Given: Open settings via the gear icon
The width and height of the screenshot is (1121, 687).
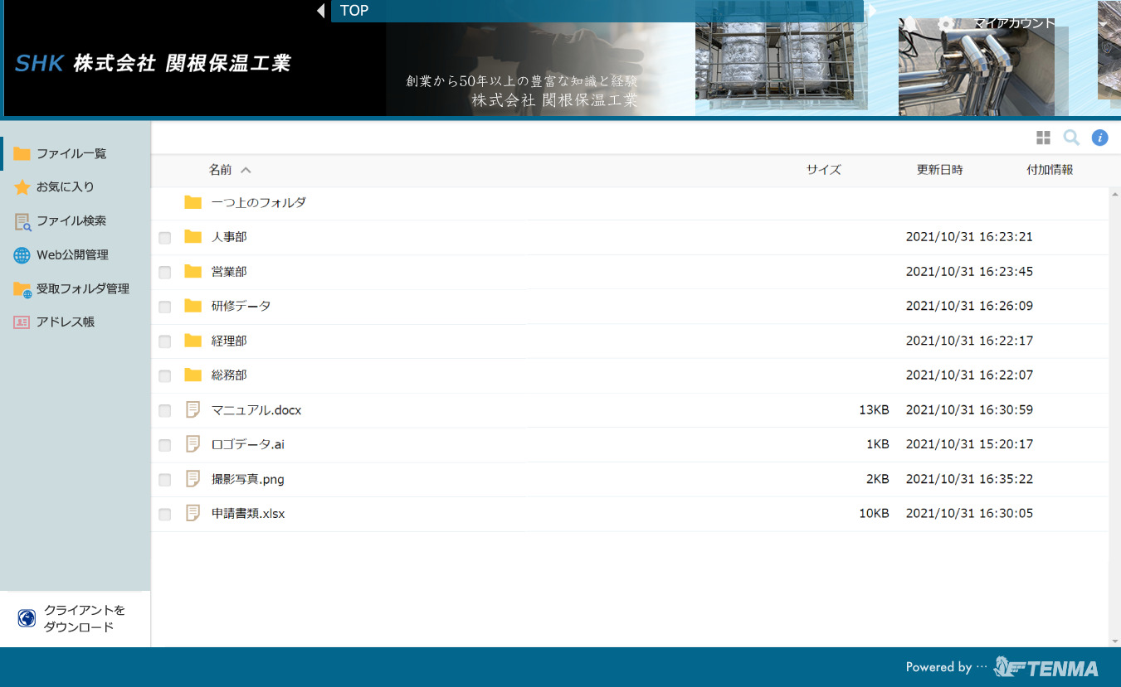Looking at the screenshot, I should (x=945, y=23).
